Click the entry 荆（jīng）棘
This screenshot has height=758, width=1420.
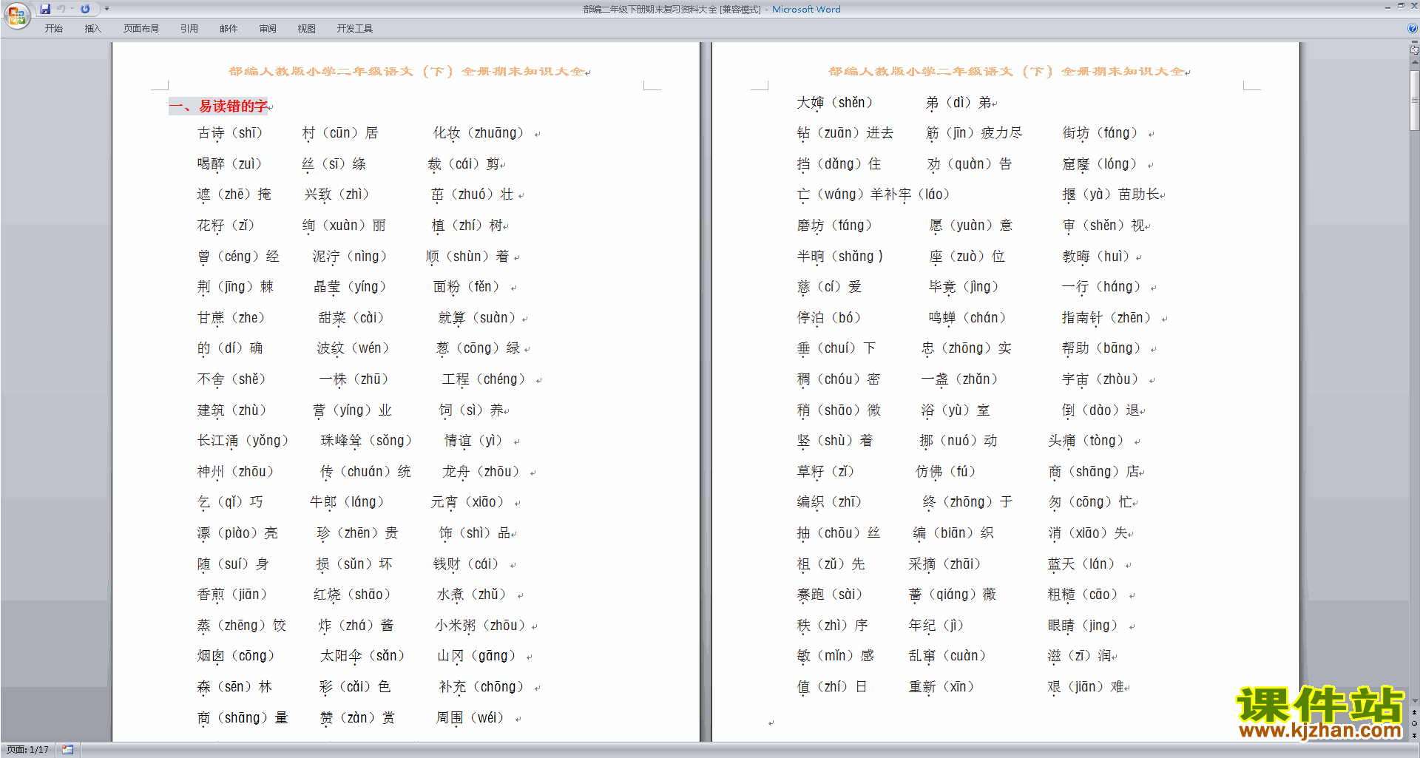coord(235,287)
